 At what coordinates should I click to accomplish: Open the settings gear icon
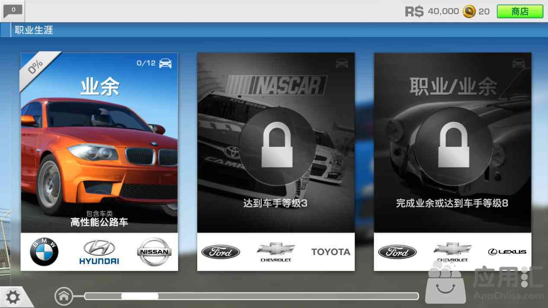[x=13, y=297]
